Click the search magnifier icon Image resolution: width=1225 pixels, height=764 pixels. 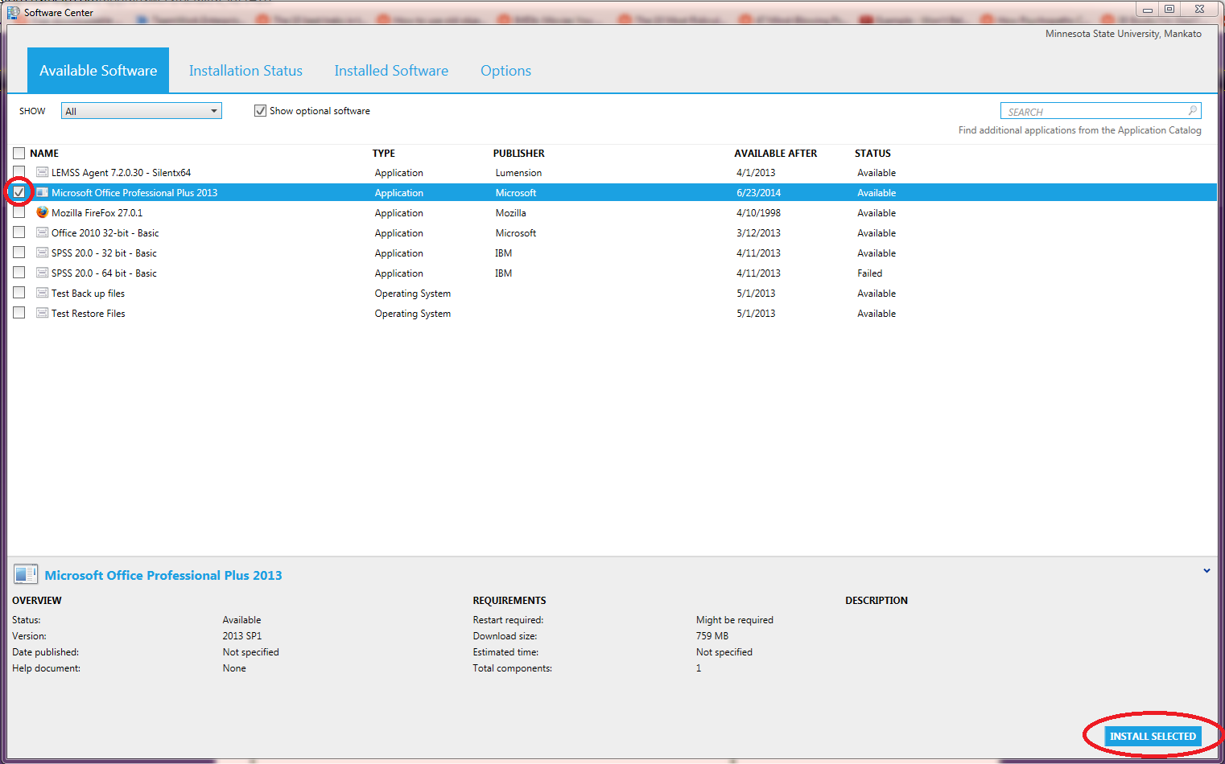1193,111
